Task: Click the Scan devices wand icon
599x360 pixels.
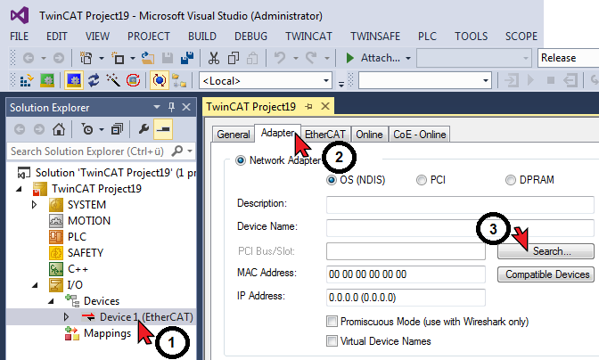Action: tap(113, 80)
